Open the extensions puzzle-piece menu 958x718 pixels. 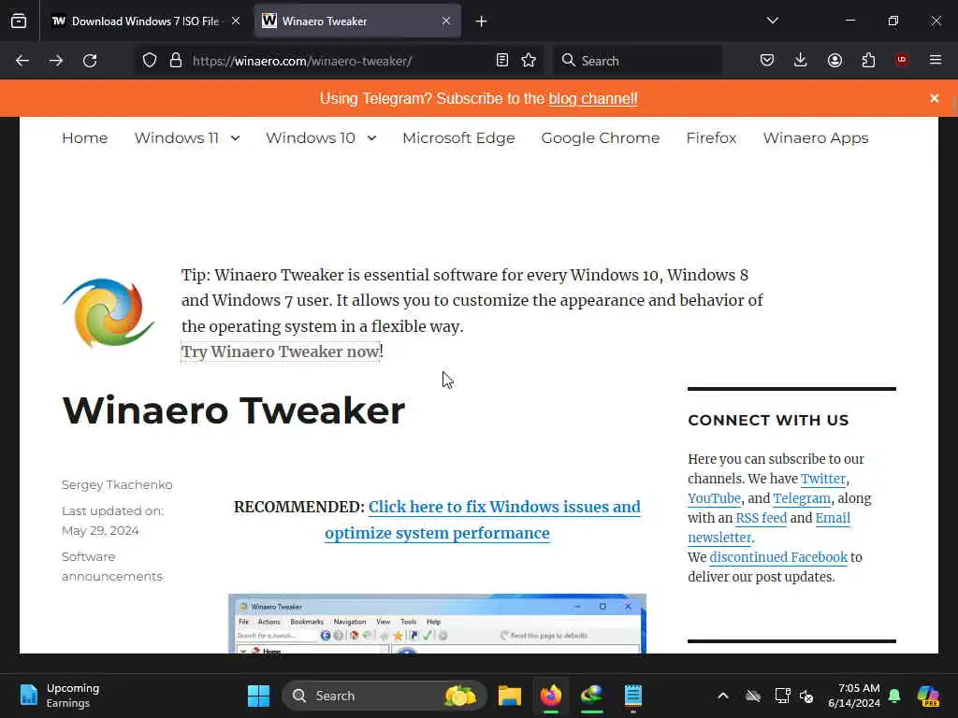point(868,61)
